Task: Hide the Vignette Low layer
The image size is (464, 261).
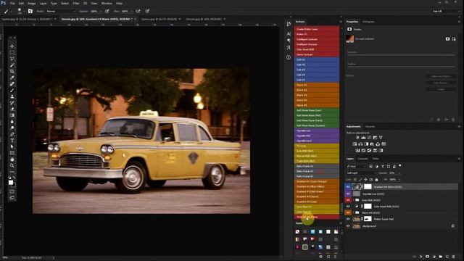Action: tap(348, 194)
